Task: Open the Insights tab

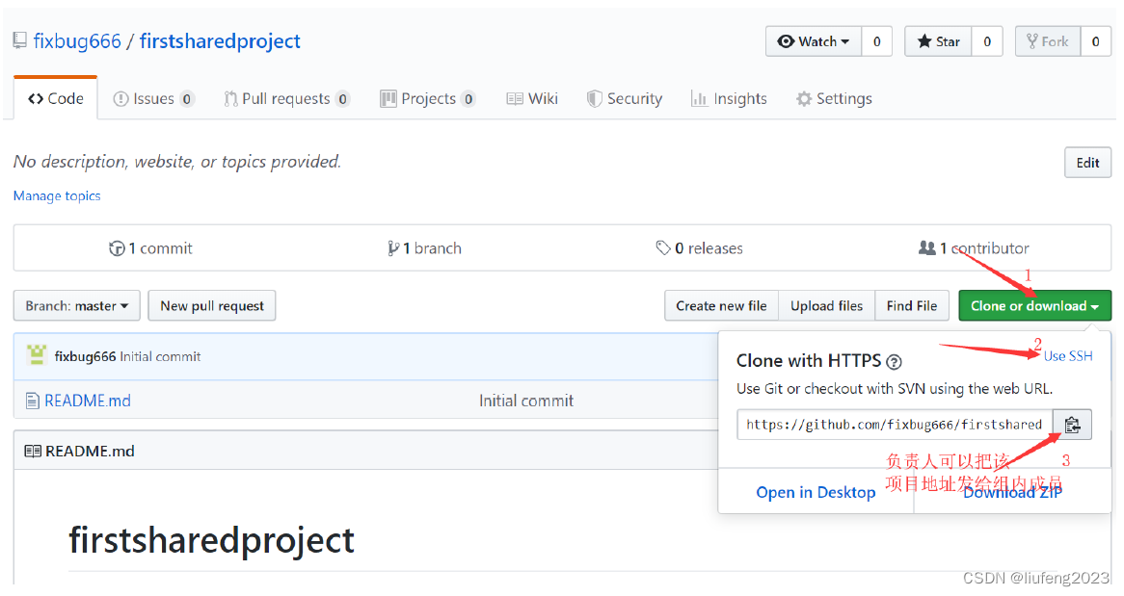Action: click(x=729, y=99)
